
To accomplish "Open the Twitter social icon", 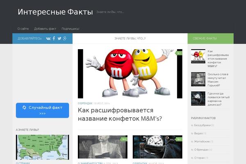I will 59,39.
